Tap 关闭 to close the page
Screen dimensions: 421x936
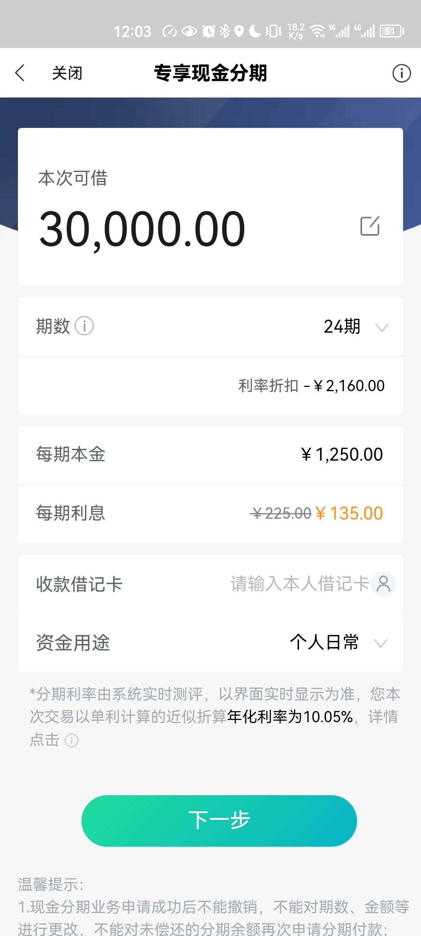pos(67,73)
